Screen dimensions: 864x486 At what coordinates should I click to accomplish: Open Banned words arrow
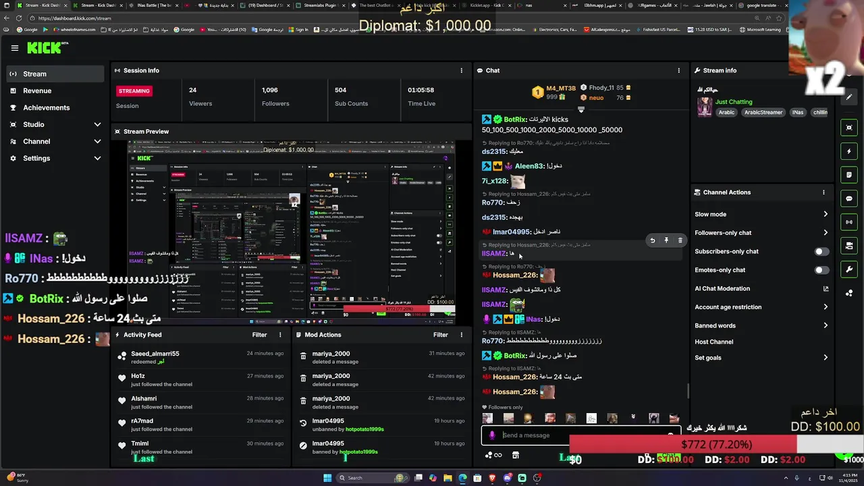[825, 325]
